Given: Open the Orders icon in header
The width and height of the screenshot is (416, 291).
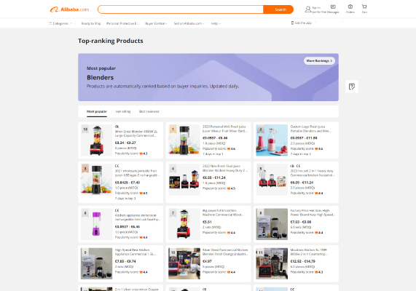Looking at the screenshot, I should click(x=350, y=7).
